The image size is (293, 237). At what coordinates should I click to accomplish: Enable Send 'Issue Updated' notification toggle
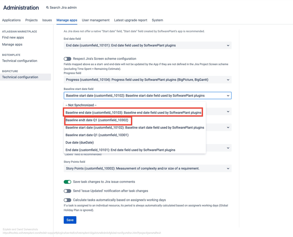[x=67, y=191]
